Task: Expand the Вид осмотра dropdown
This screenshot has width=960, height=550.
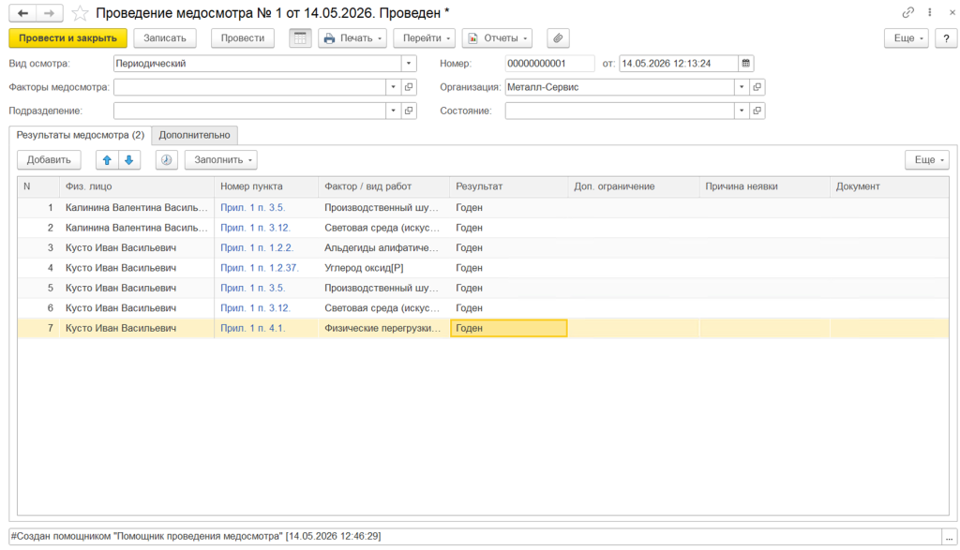Action: click(x=409, y=63)
